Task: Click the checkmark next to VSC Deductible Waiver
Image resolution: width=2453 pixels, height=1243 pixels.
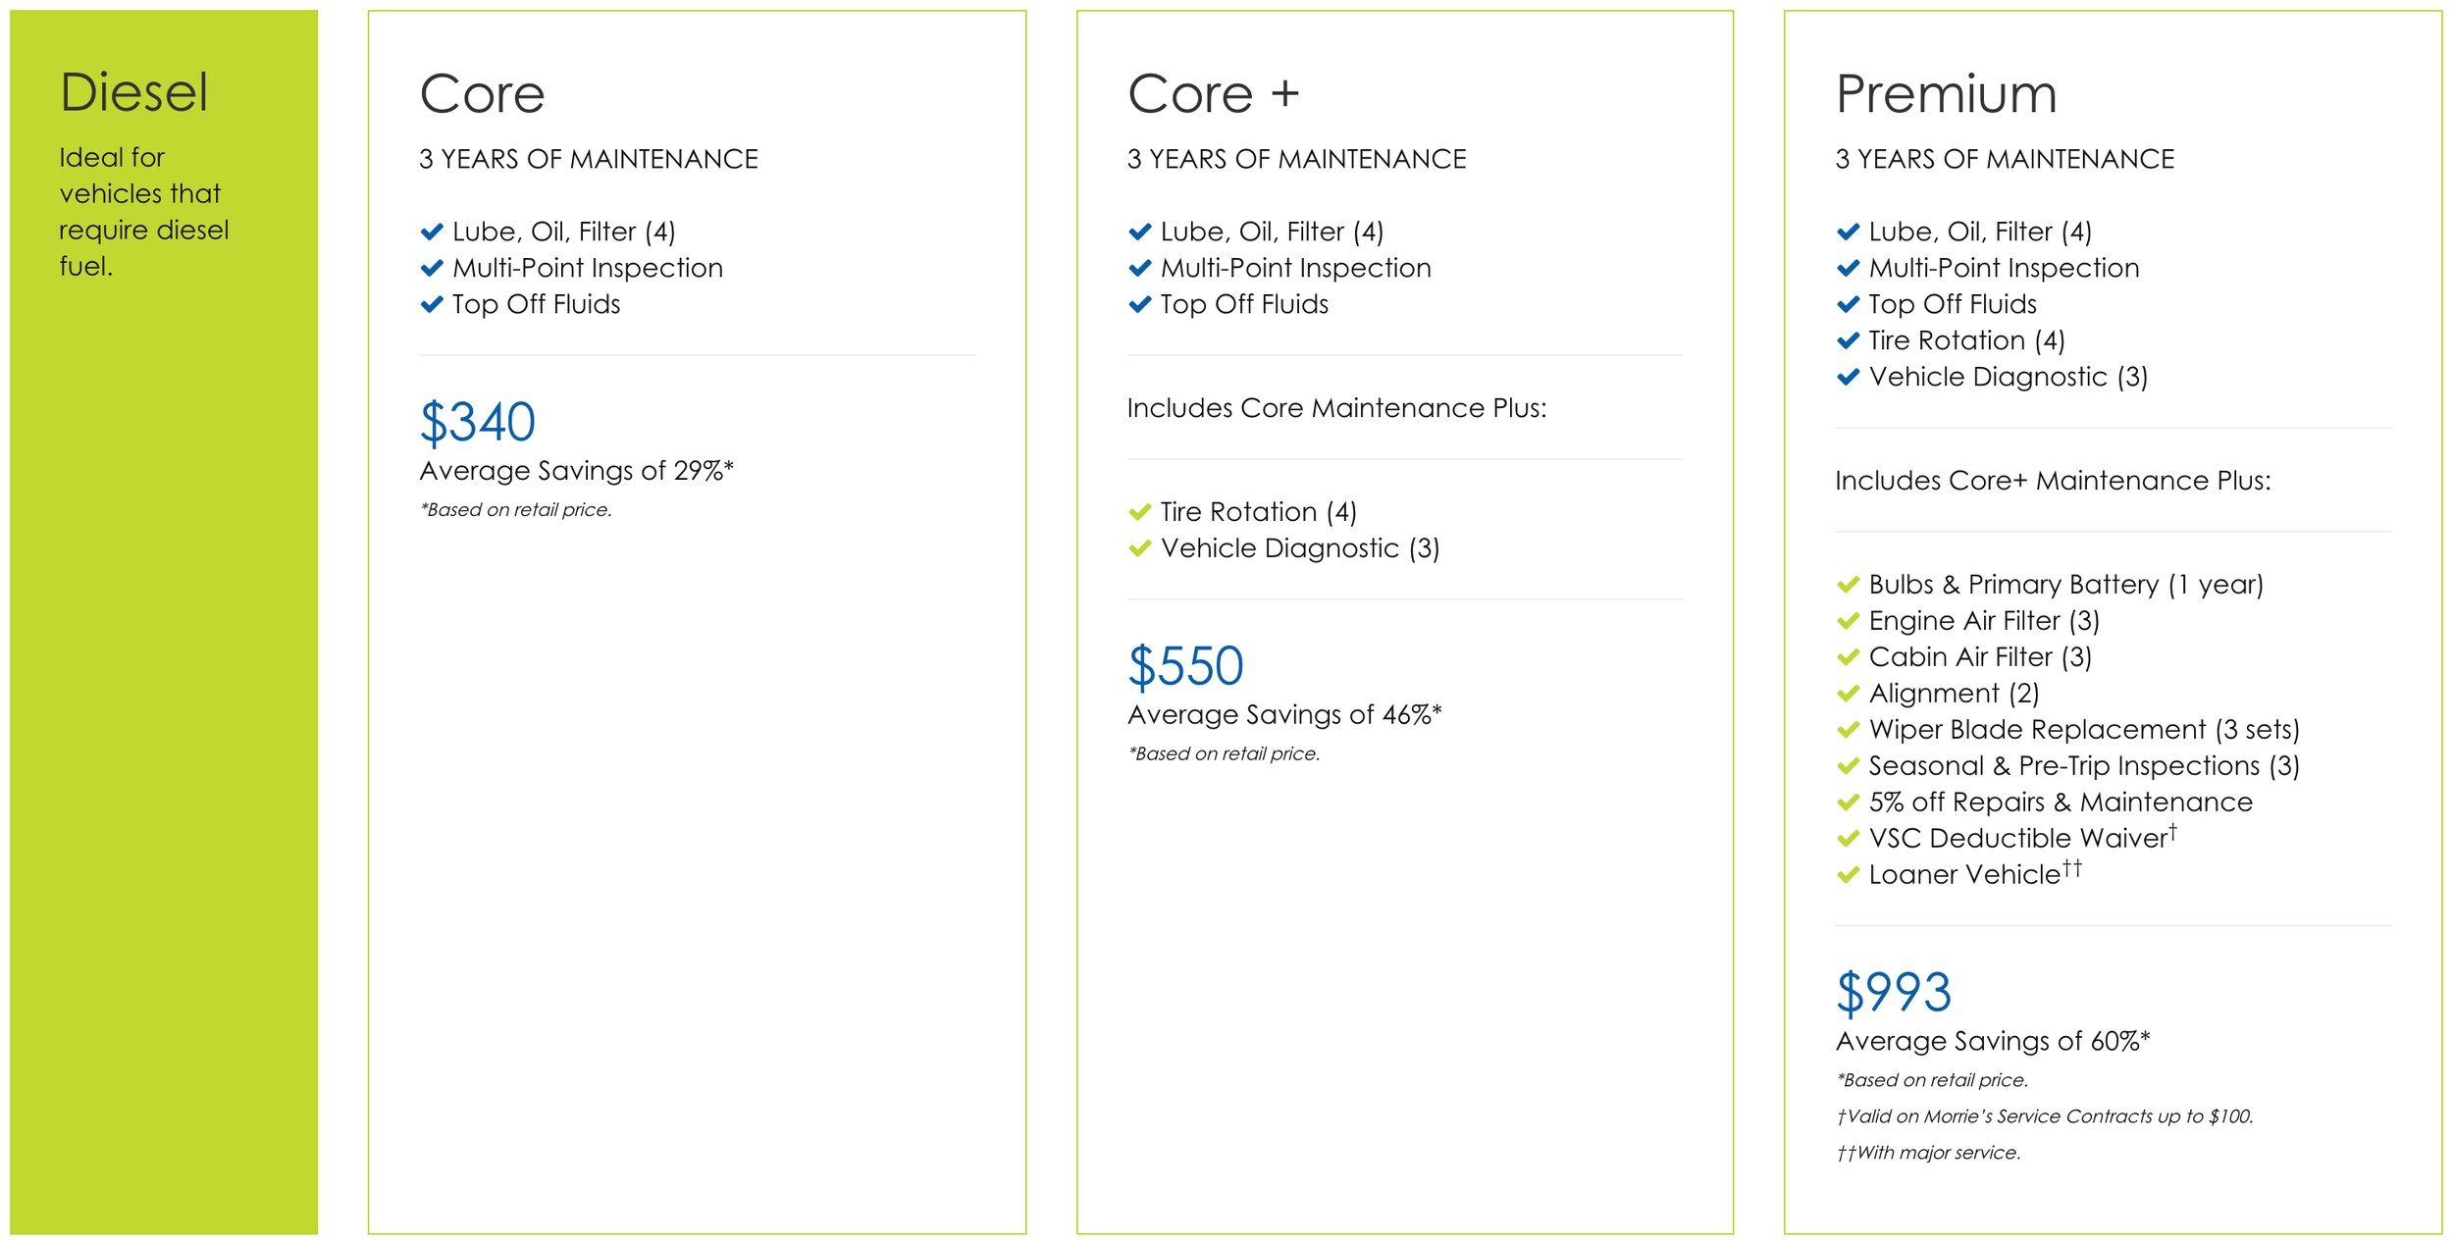Action: (1848, 839)
